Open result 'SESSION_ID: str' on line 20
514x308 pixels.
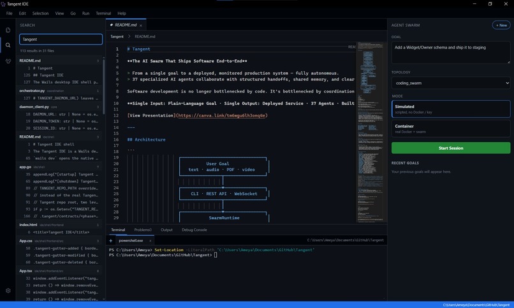click(x=59, y=128)
